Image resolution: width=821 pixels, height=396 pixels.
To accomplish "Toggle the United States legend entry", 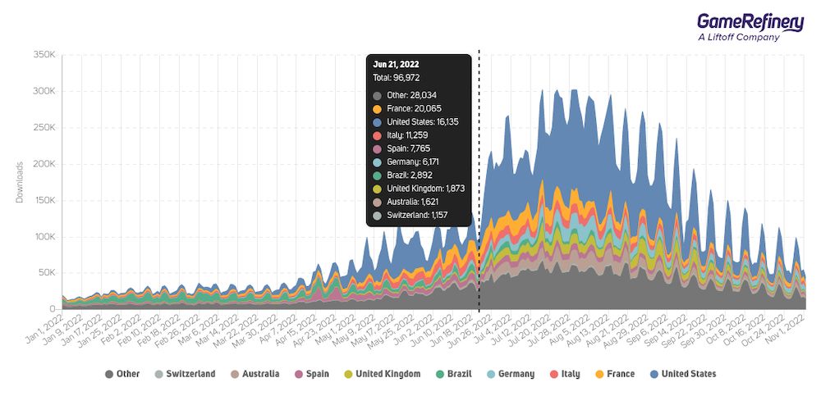I will (683, 374).
